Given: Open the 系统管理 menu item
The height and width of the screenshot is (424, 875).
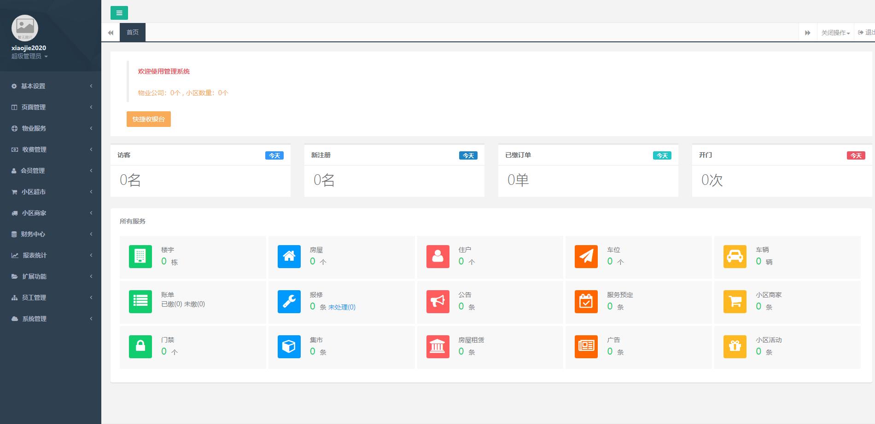Looking at the screenshot, I should [x=51, y=319].
